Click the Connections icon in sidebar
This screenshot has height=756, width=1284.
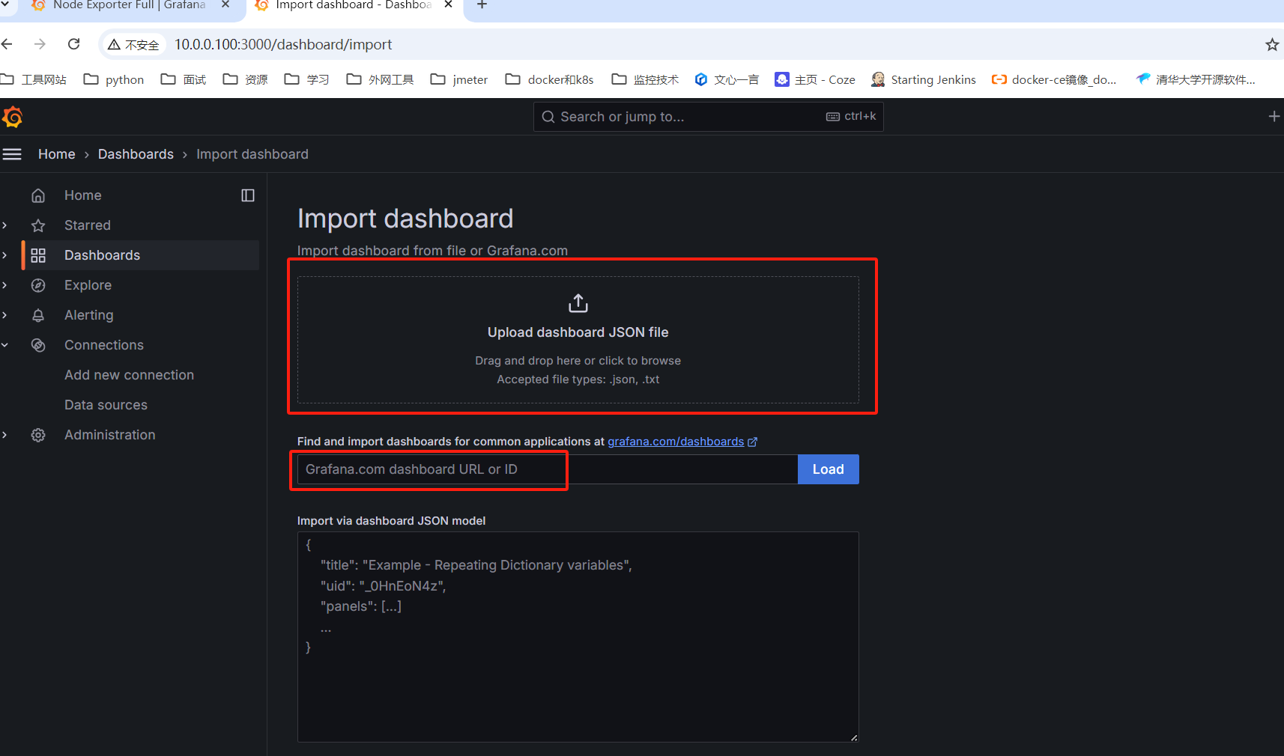coord(38,345)
